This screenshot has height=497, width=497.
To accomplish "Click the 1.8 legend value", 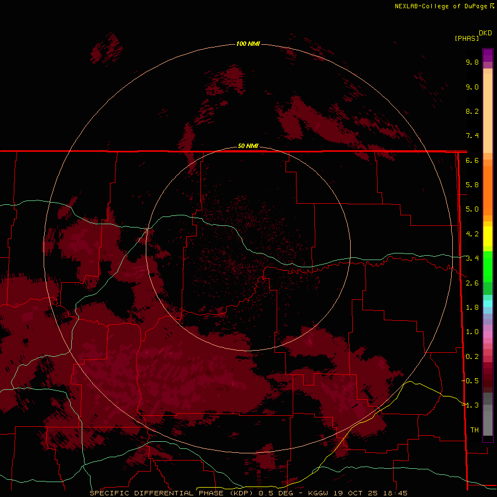I will click(x=472, y=308).
